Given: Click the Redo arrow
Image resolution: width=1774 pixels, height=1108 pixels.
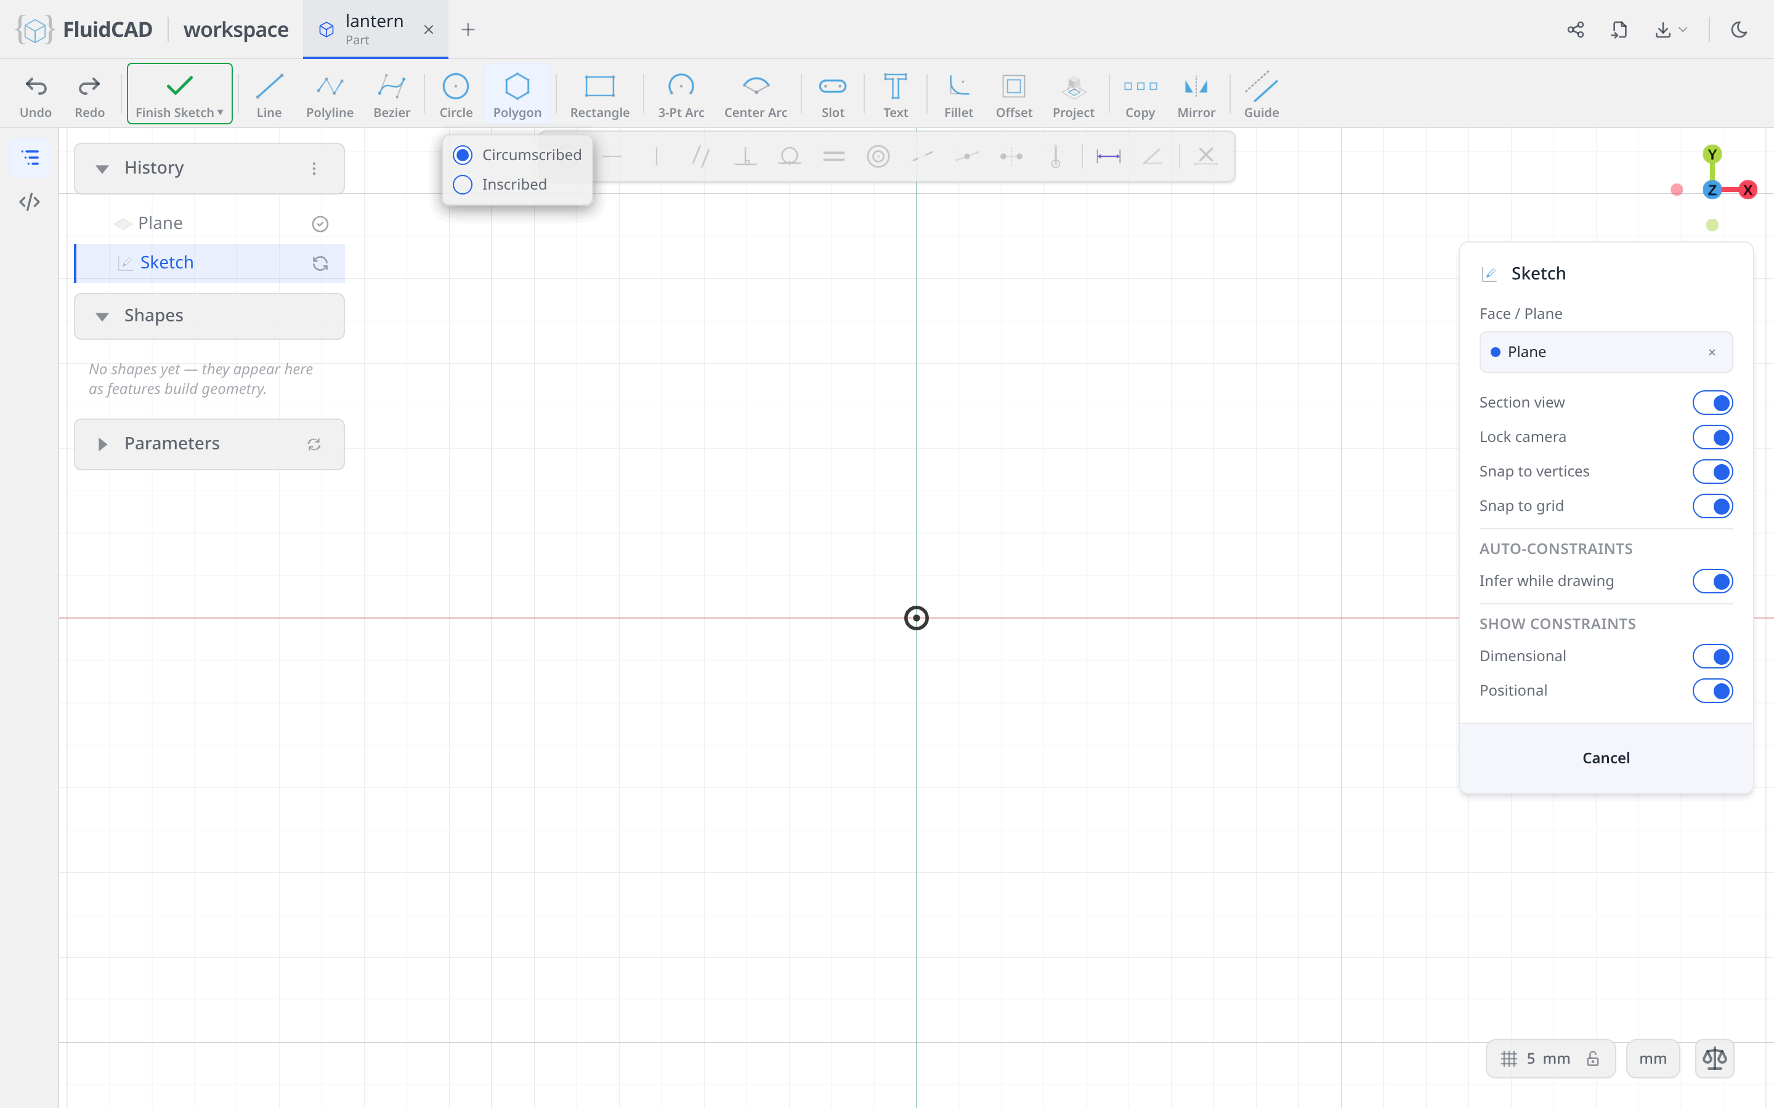Looking at the screenshot, I should [x=89, y=95].
